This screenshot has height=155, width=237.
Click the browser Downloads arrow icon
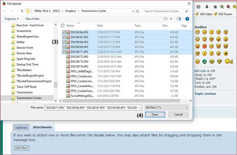[207, 7]
